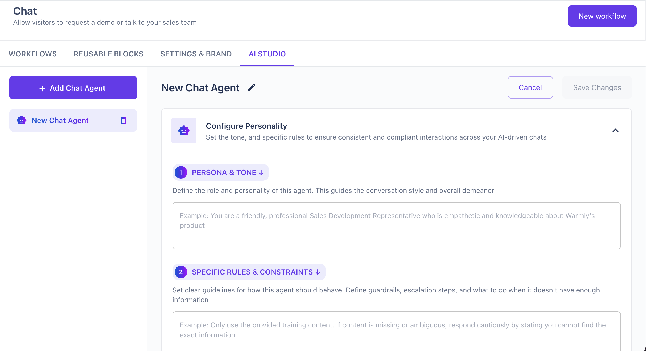646x351 pixels.
Task: Open the Reusable Blocks tab
Action: 108,54
